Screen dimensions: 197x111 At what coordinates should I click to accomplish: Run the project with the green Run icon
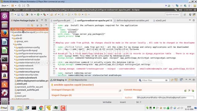(38, 14)
